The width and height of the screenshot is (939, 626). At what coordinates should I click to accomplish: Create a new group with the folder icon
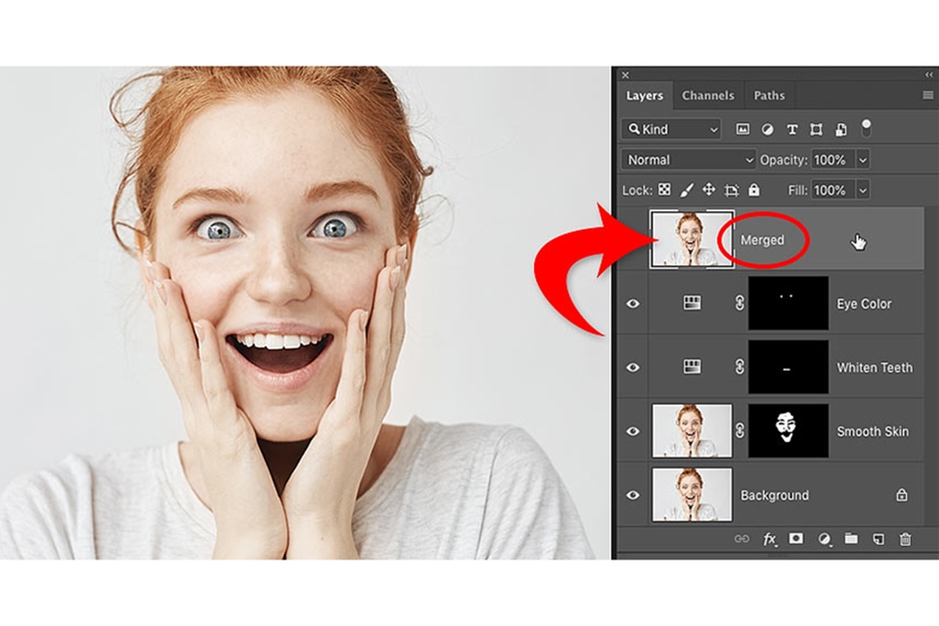[851, 539]
